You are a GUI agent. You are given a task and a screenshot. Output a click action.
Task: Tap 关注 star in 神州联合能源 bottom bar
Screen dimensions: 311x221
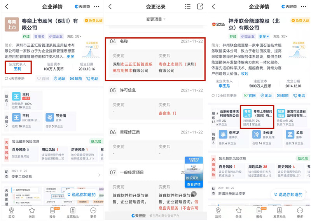(239, 213)
